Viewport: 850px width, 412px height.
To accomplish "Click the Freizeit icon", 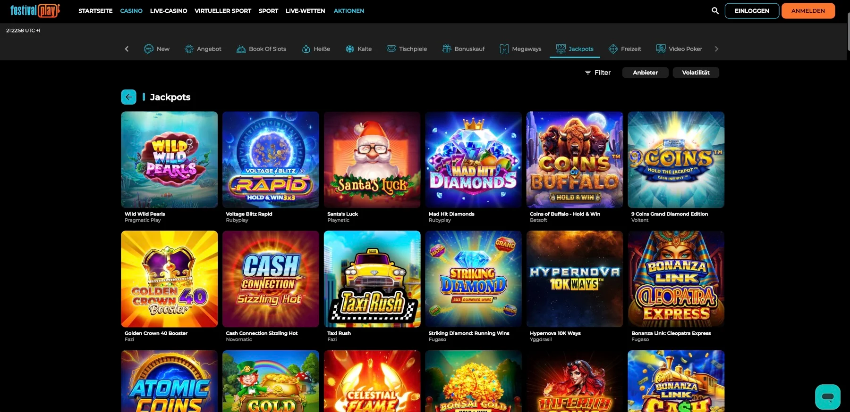I will point(613,49).
